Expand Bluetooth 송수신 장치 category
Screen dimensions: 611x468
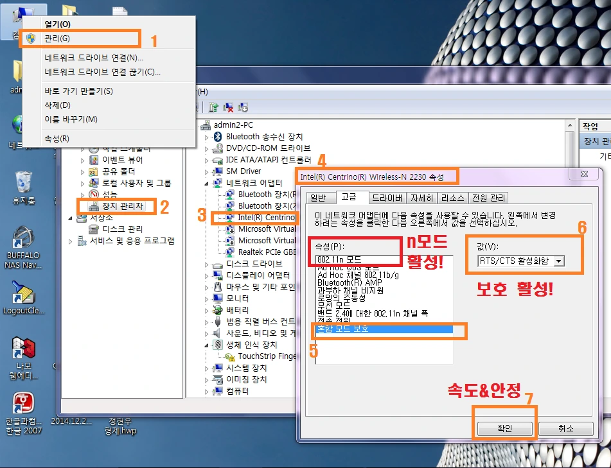click(x=206, y=137)
